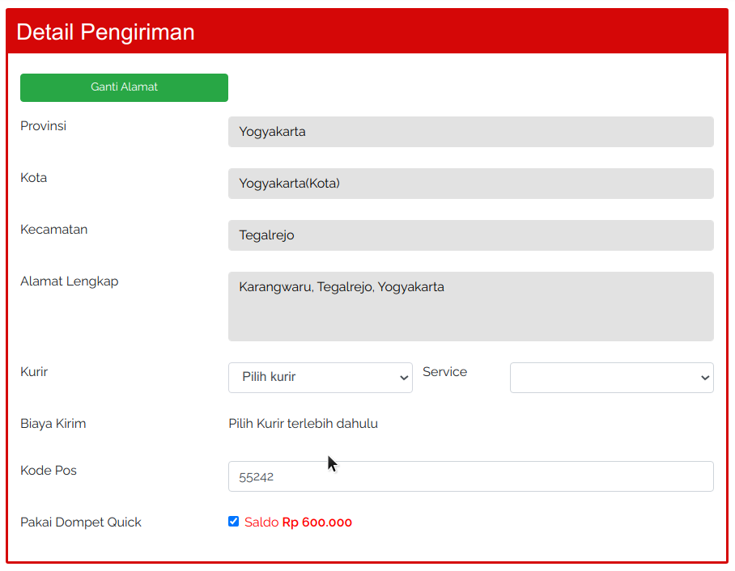735x571 pixels.
Task: Click the Service label next to dropdown
Action: coord(444,371)
